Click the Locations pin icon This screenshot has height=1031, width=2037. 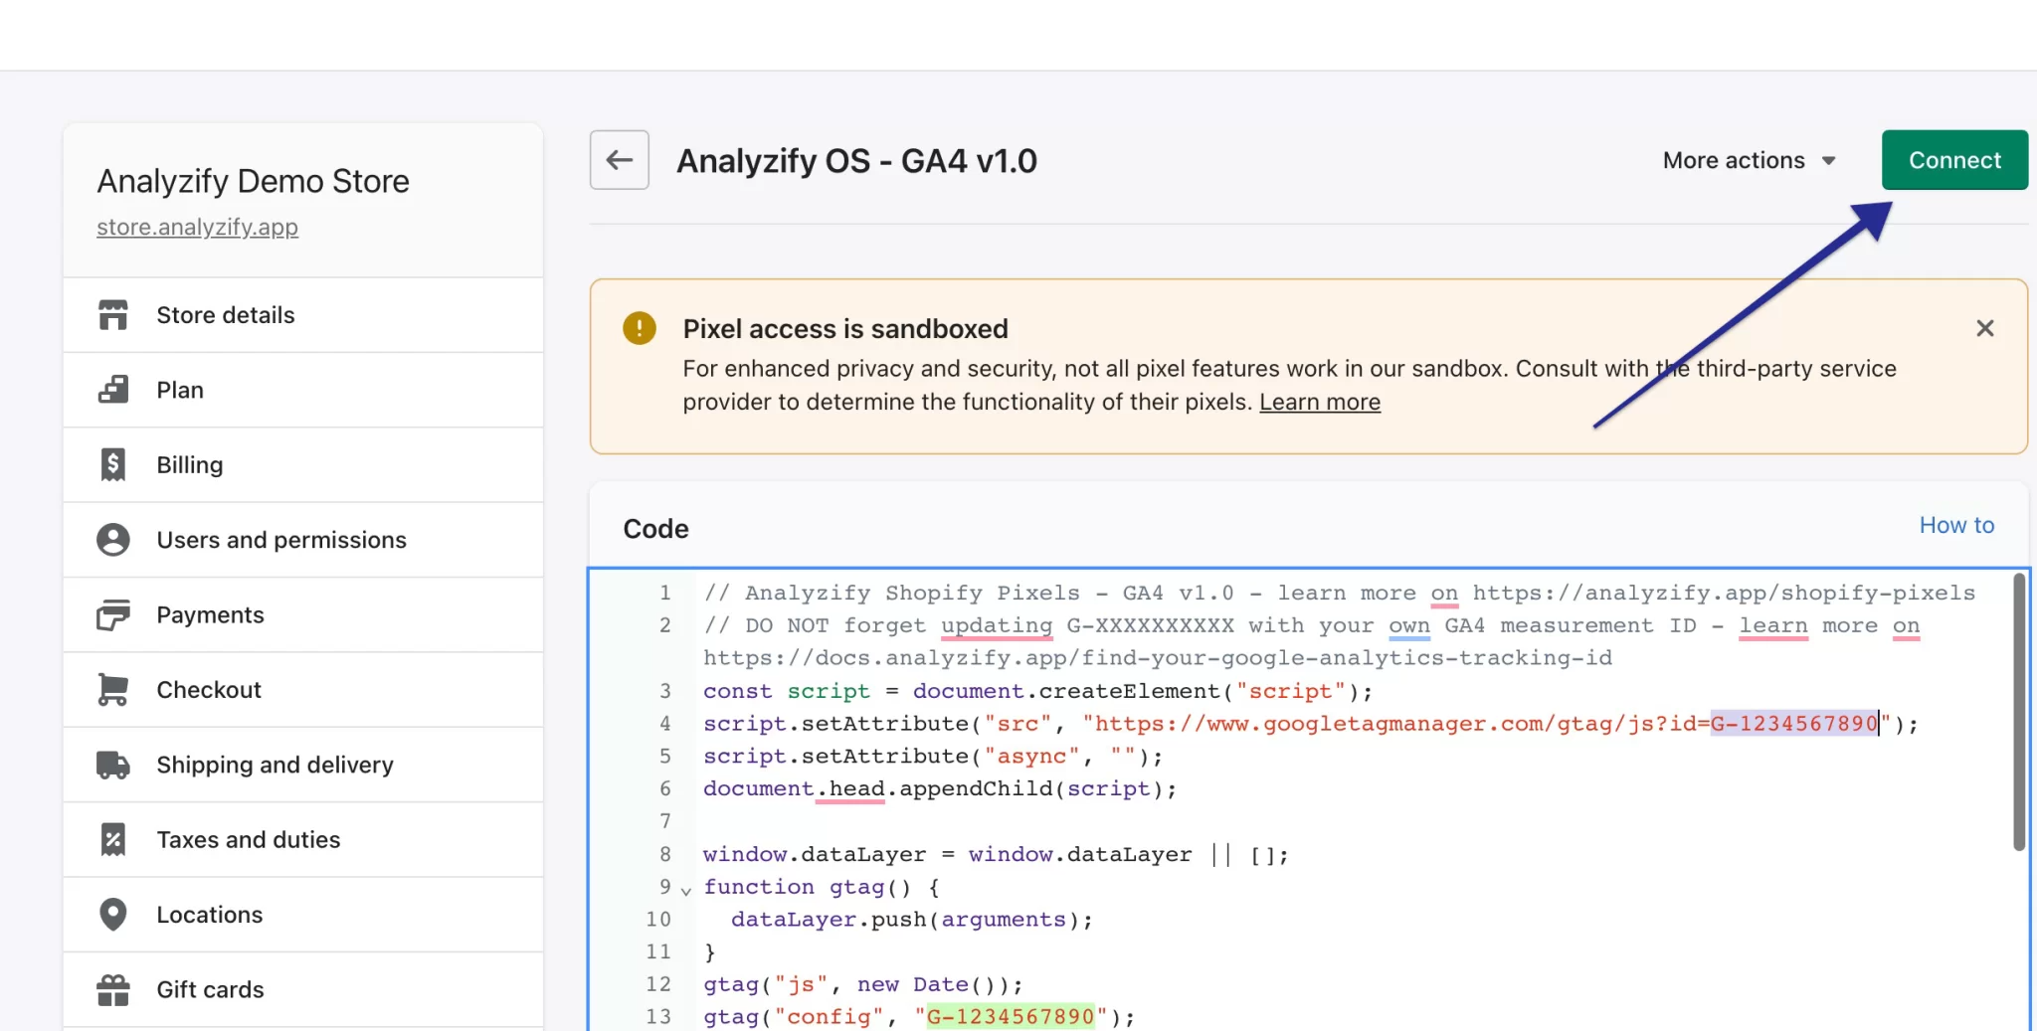113,915
